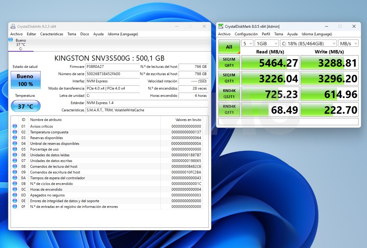
Task: Click status orb for ciclos de encendido row
Action: tap(15, 184)
